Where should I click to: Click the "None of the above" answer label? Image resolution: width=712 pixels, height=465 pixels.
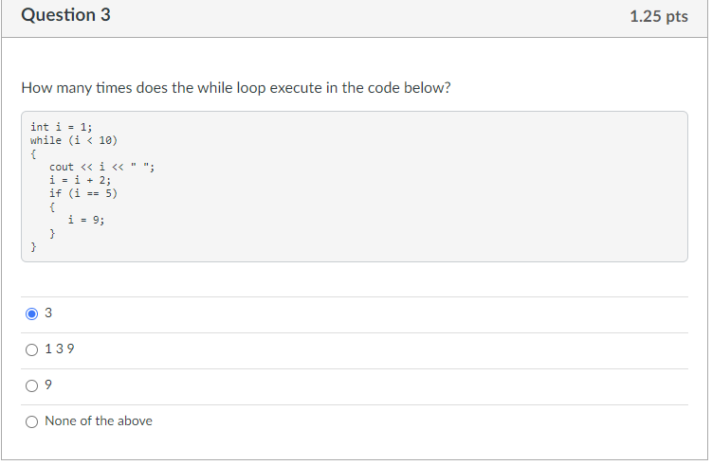pyautogui.click(x=99, y=421)
